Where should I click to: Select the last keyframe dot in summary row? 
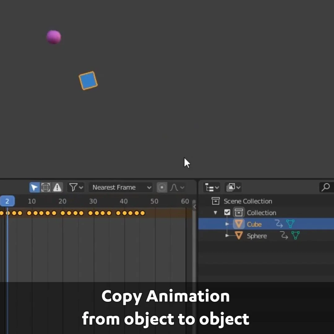(143, 213)
